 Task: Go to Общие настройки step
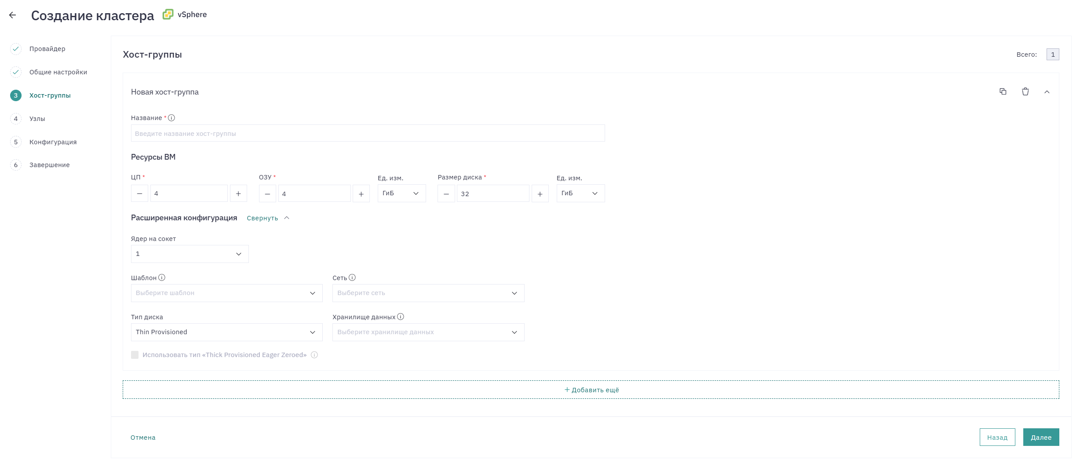click(58, 72)
